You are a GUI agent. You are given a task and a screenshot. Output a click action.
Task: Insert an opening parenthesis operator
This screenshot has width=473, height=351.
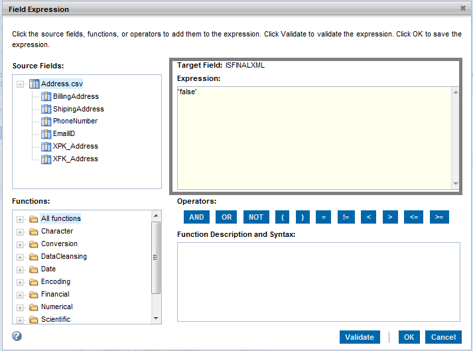click(283, 217)
